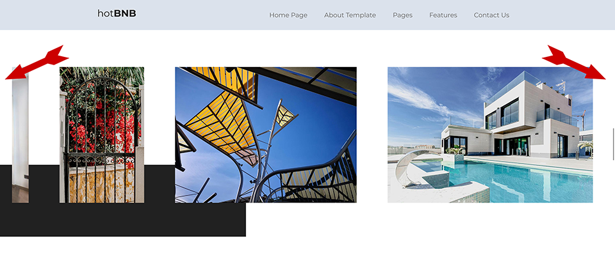Select the partially visible white photo at left edge
Screen dimensions: 615x260
(20, 135)
